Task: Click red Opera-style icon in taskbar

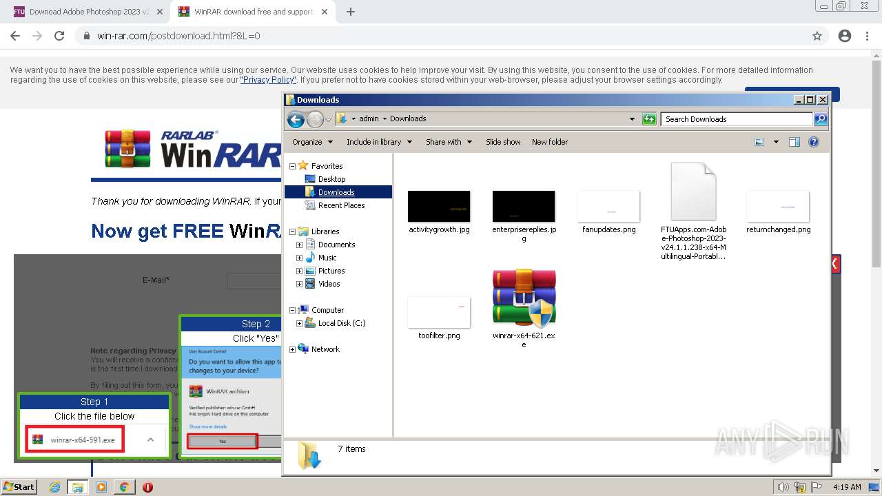Action: point(147,487)
